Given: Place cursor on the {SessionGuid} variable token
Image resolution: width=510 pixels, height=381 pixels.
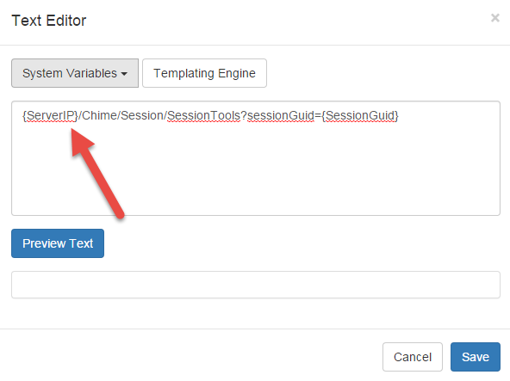Looking at the screenshot, I should point(360,115).
